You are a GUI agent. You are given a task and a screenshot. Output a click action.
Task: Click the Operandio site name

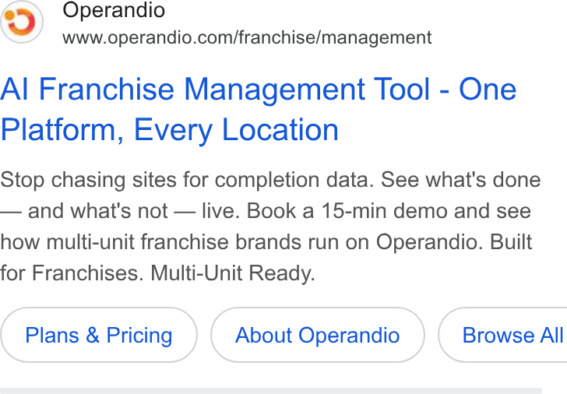114,10
